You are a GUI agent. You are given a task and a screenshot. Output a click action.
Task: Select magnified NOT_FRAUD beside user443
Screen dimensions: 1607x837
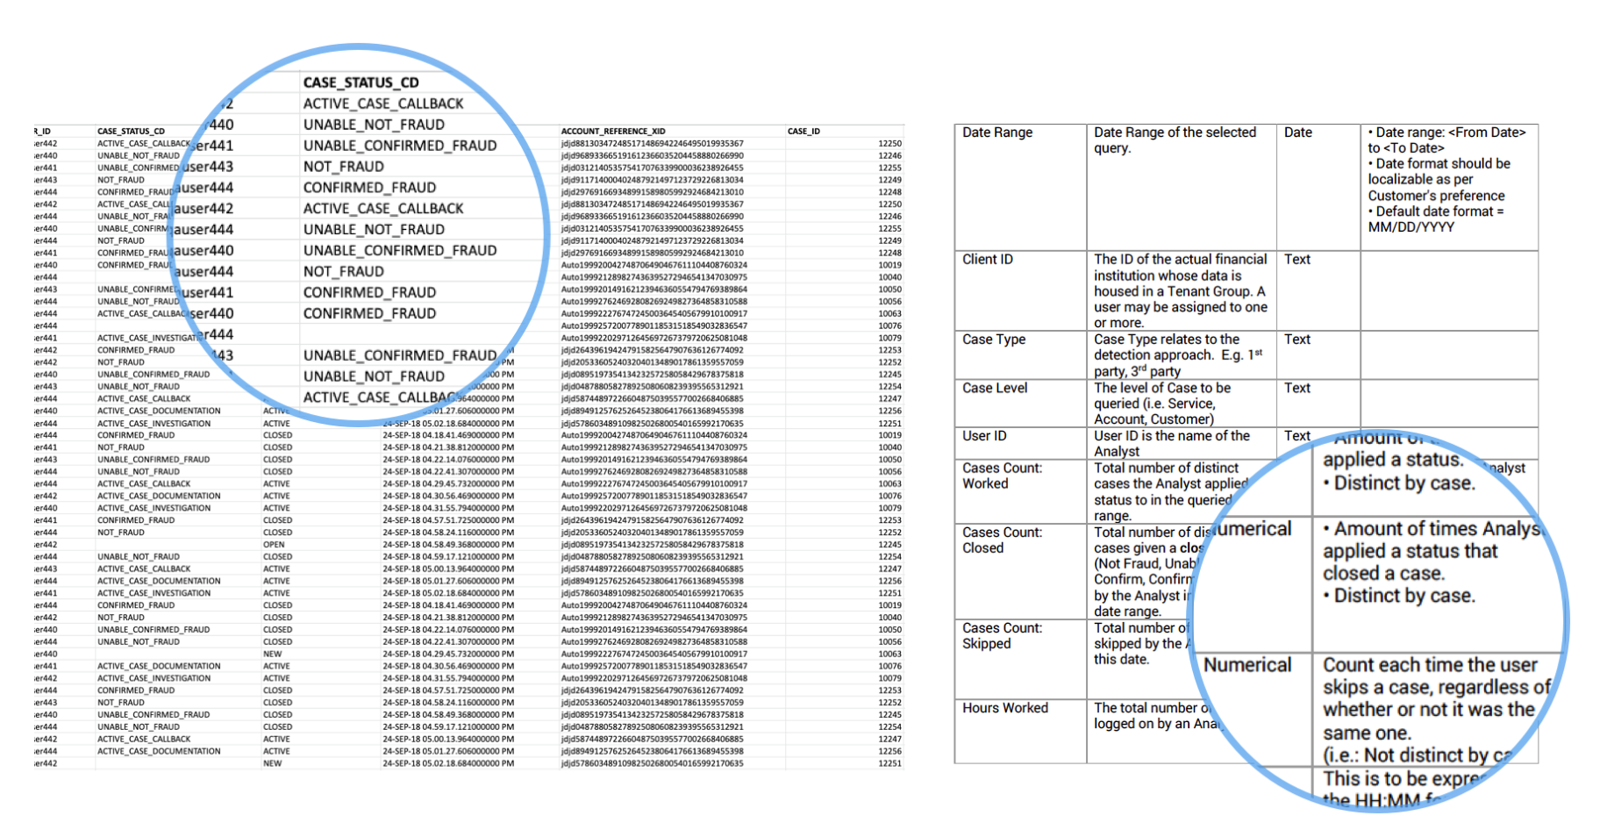click(x=344, y=167)
